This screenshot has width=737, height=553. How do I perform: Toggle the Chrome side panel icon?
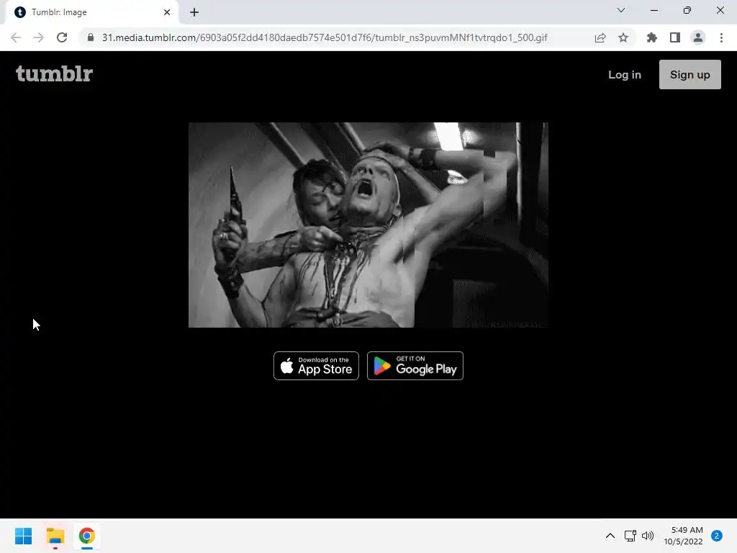[674, 37]
